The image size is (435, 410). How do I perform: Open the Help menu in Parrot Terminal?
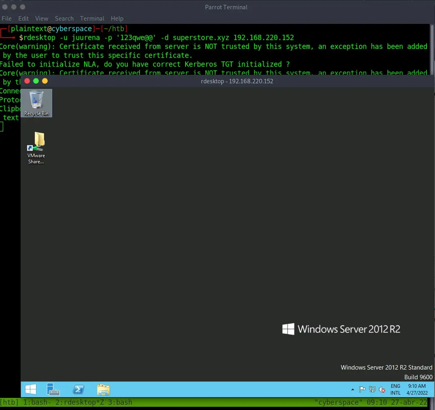(x=117, y=19)
